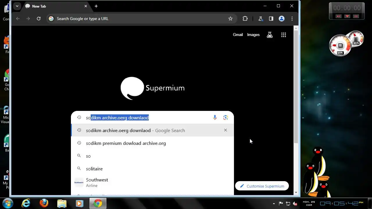The width and height of the screenshot is (372, 209).
Task: Show hidden tray icons arrow
Action: coord(274,204)
